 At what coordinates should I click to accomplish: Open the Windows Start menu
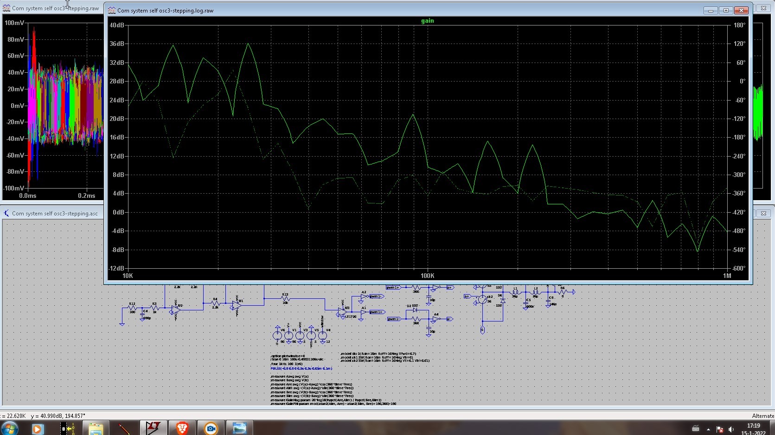pos(9,428)
